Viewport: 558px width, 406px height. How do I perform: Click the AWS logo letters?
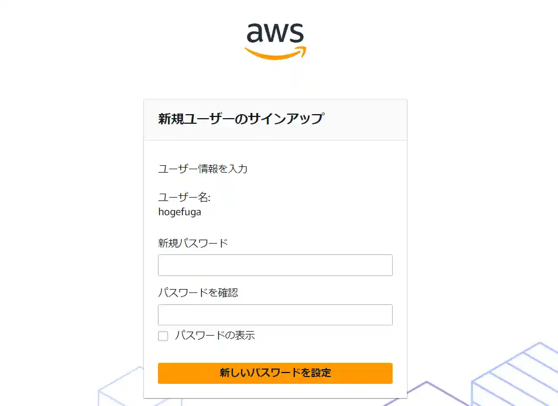pos(276,34)
